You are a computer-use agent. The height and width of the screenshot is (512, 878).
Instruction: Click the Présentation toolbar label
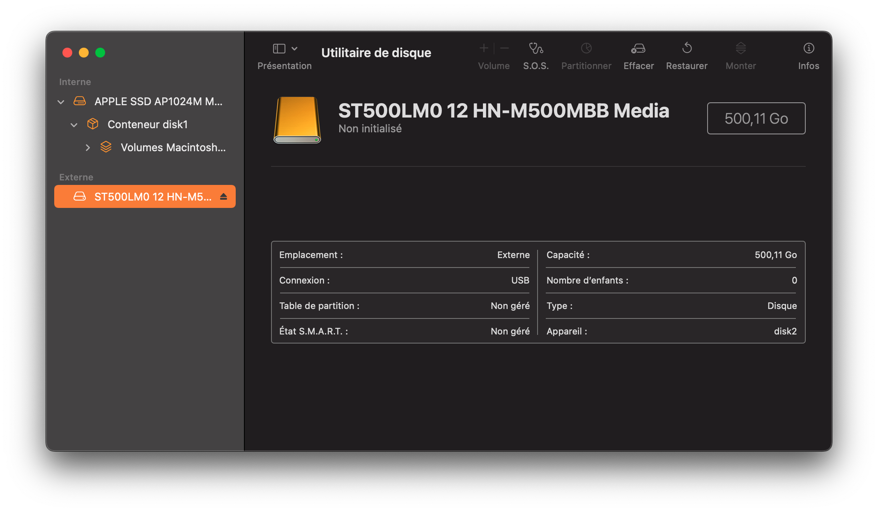[285, 66]
